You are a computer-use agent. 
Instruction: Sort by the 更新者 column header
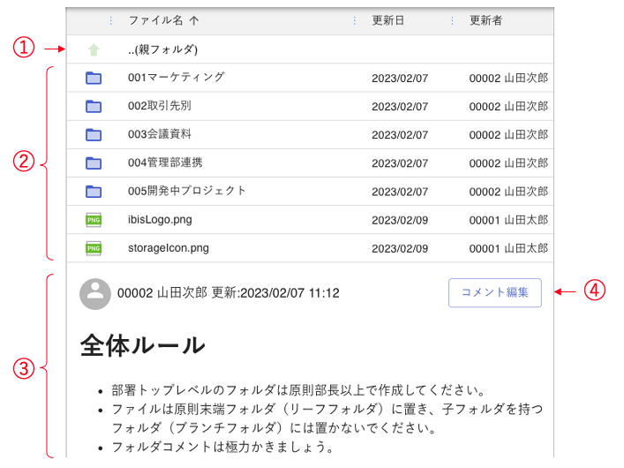click(485, 20)
